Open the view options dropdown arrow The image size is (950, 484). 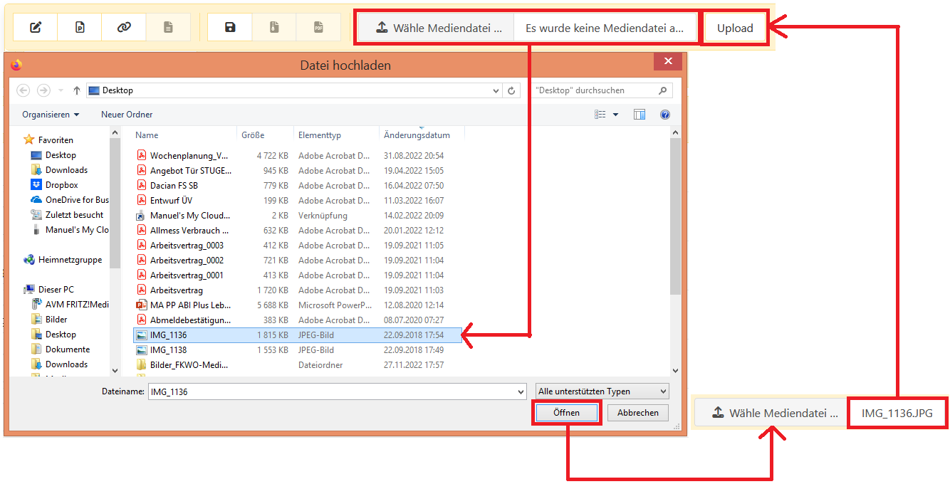click(616, 115)
